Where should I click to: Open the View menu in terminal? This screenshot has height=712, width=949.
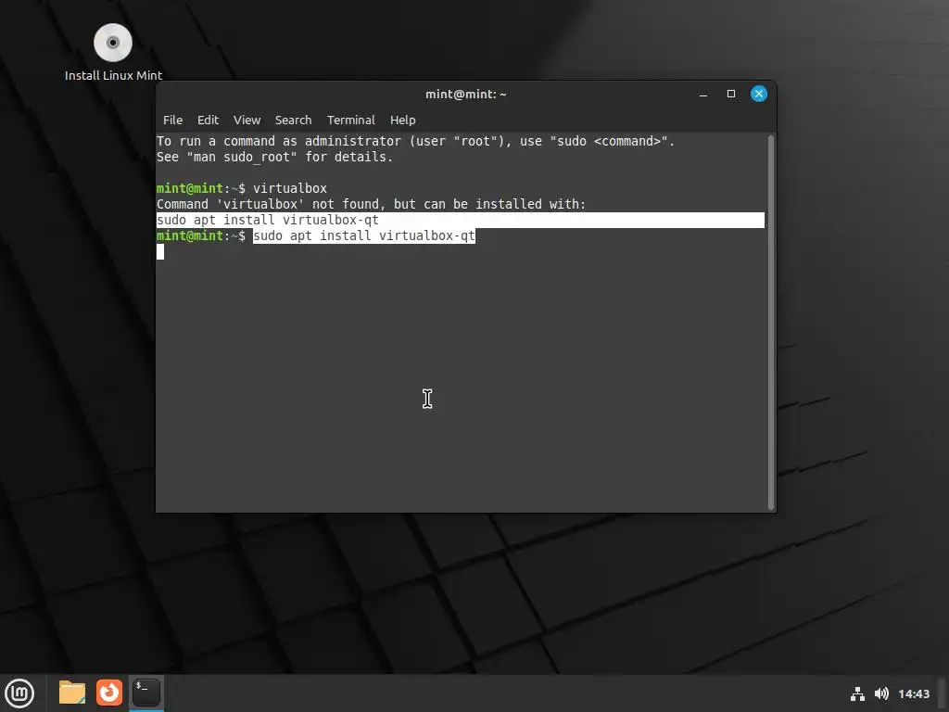(x=247, y=120)
